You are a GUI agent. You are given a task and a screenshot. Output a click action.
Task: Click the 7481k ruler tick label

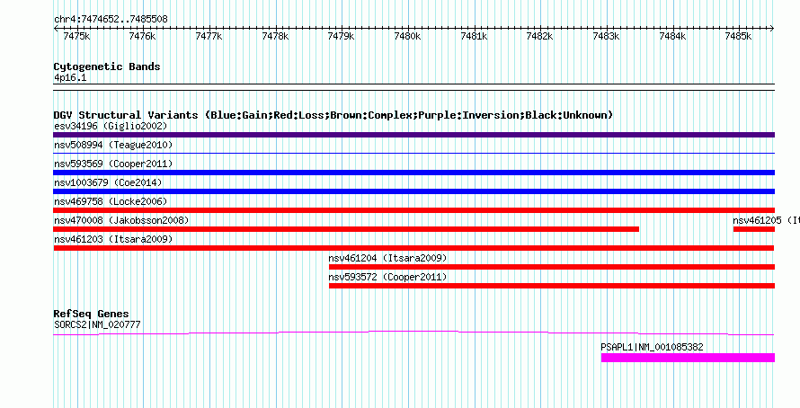(x=474, y=36)
